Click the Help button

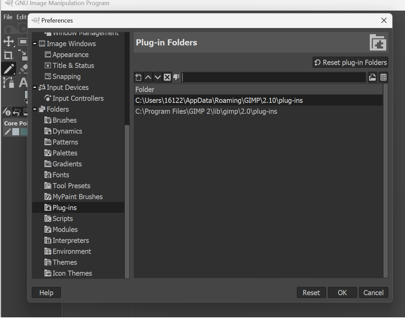[46, 292]
